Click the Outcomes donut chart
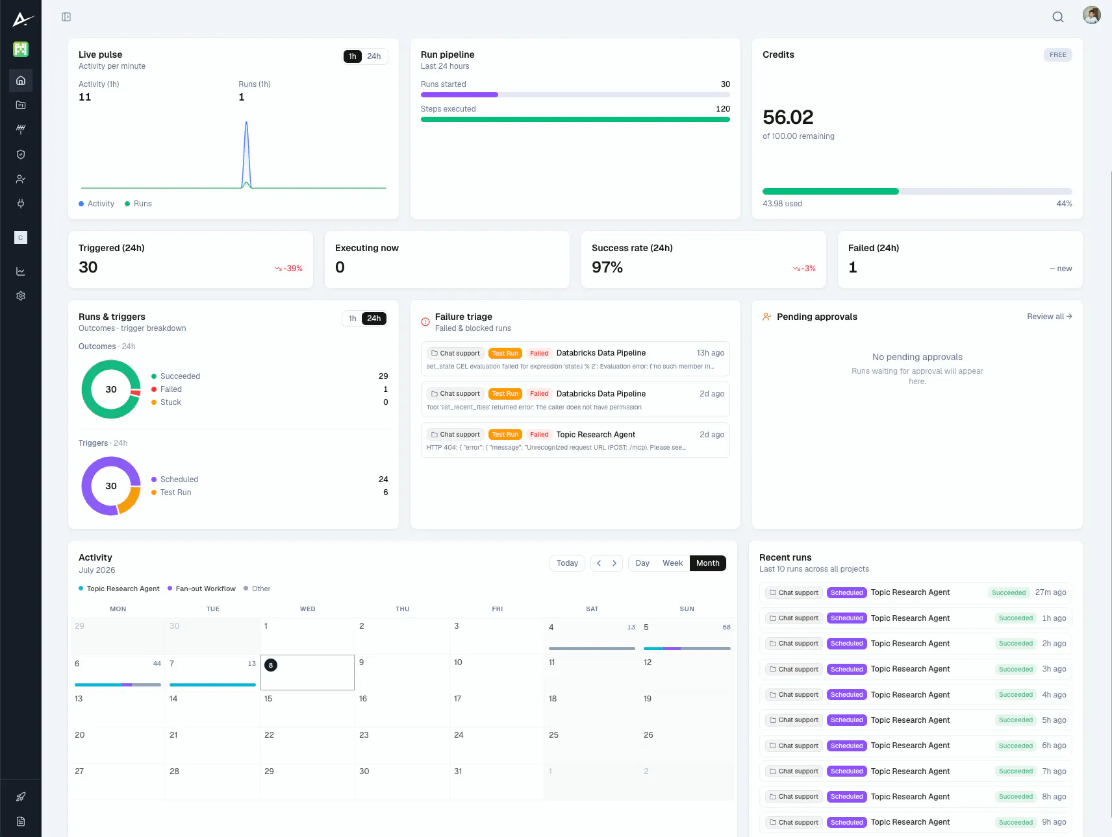The height and width of the screenshot is (837, 1112). [x=111, y=389]
